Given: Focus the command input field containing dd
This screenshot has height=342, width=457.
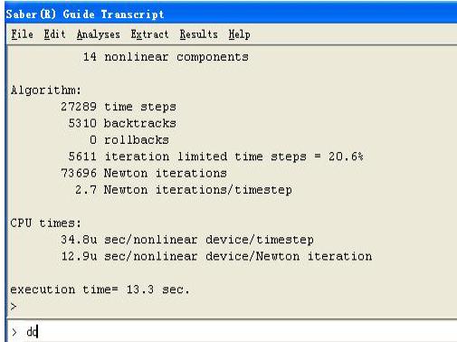Looking at the screenshot, I should (x=233, y=332).
